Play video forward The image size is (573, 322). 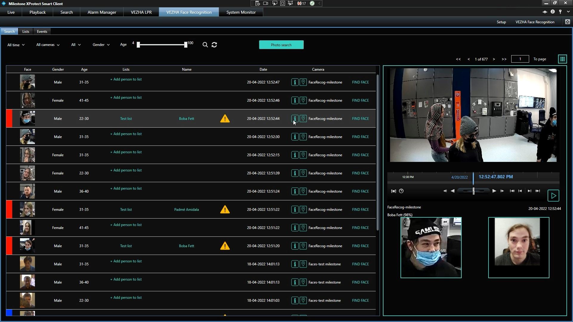coord(494,191)
